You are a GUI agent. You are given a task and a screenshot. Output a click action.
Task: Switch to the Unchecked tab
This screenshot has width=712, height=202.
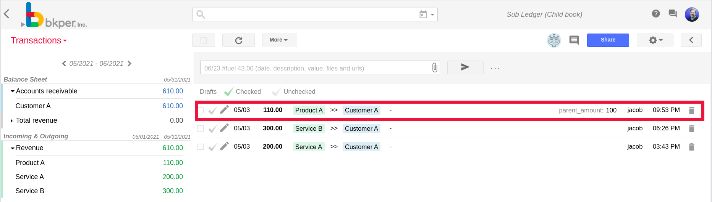pos(294,92)
